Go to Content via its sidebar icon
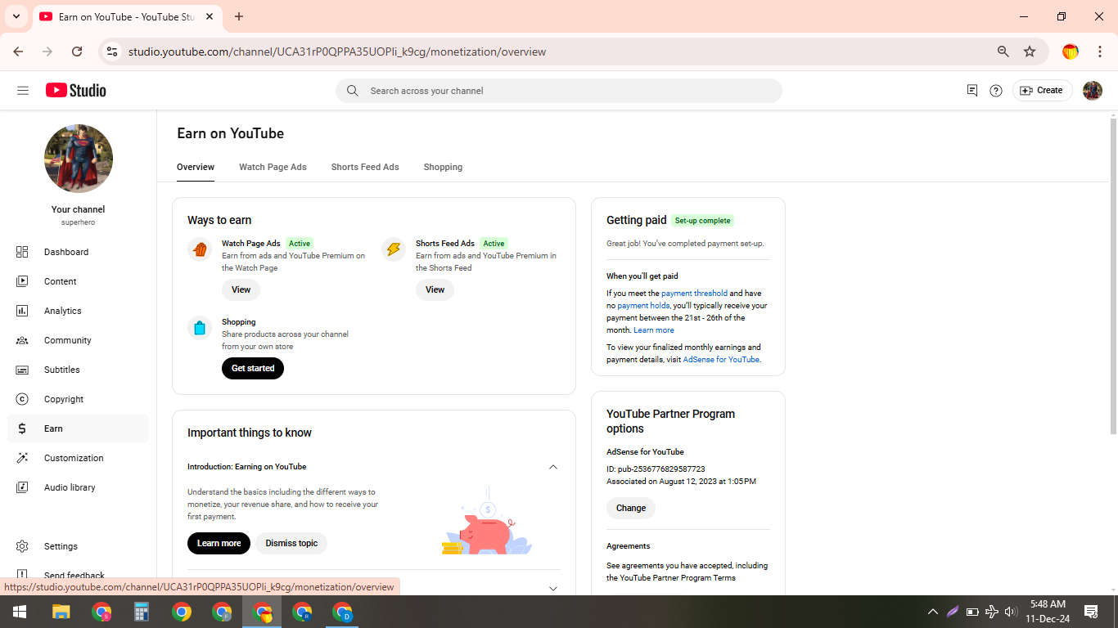The width and height of the screenshot is (1118, 628). 22,281
